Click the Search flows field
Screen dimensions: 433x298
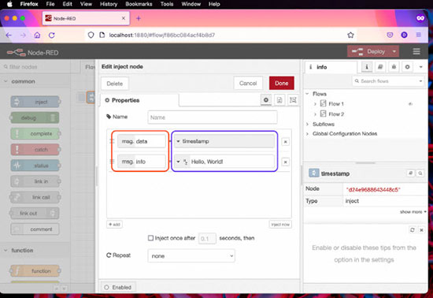click(387, 81)
